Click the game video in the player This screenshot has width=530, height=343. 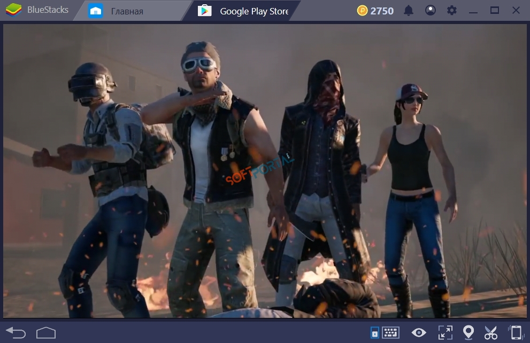point(265,171)
